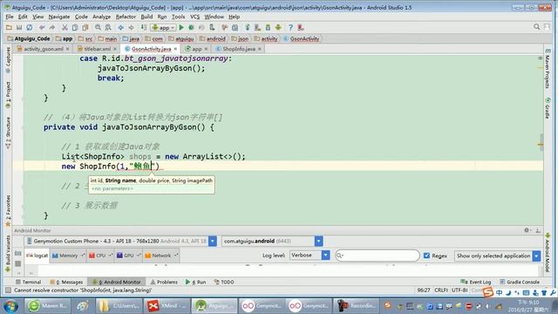Click the status bar tool windows toggle icon

pyautogui.click(x=8, y=290)
